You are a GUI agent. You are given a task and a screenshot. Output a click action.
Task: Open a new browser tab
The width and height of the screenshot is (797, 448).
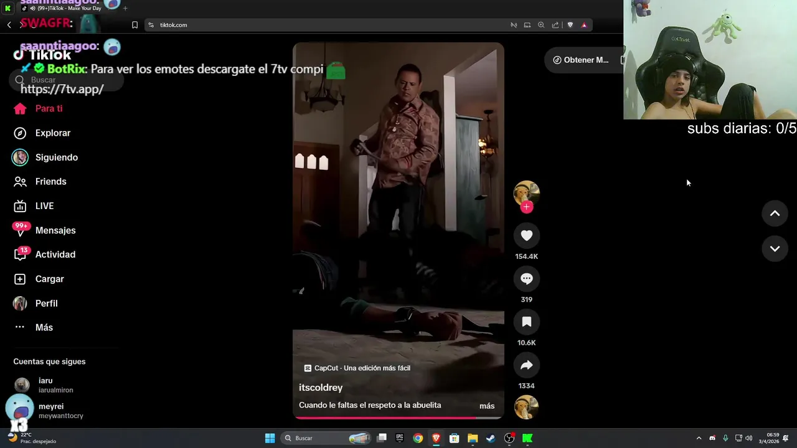(x=125, y=8)
